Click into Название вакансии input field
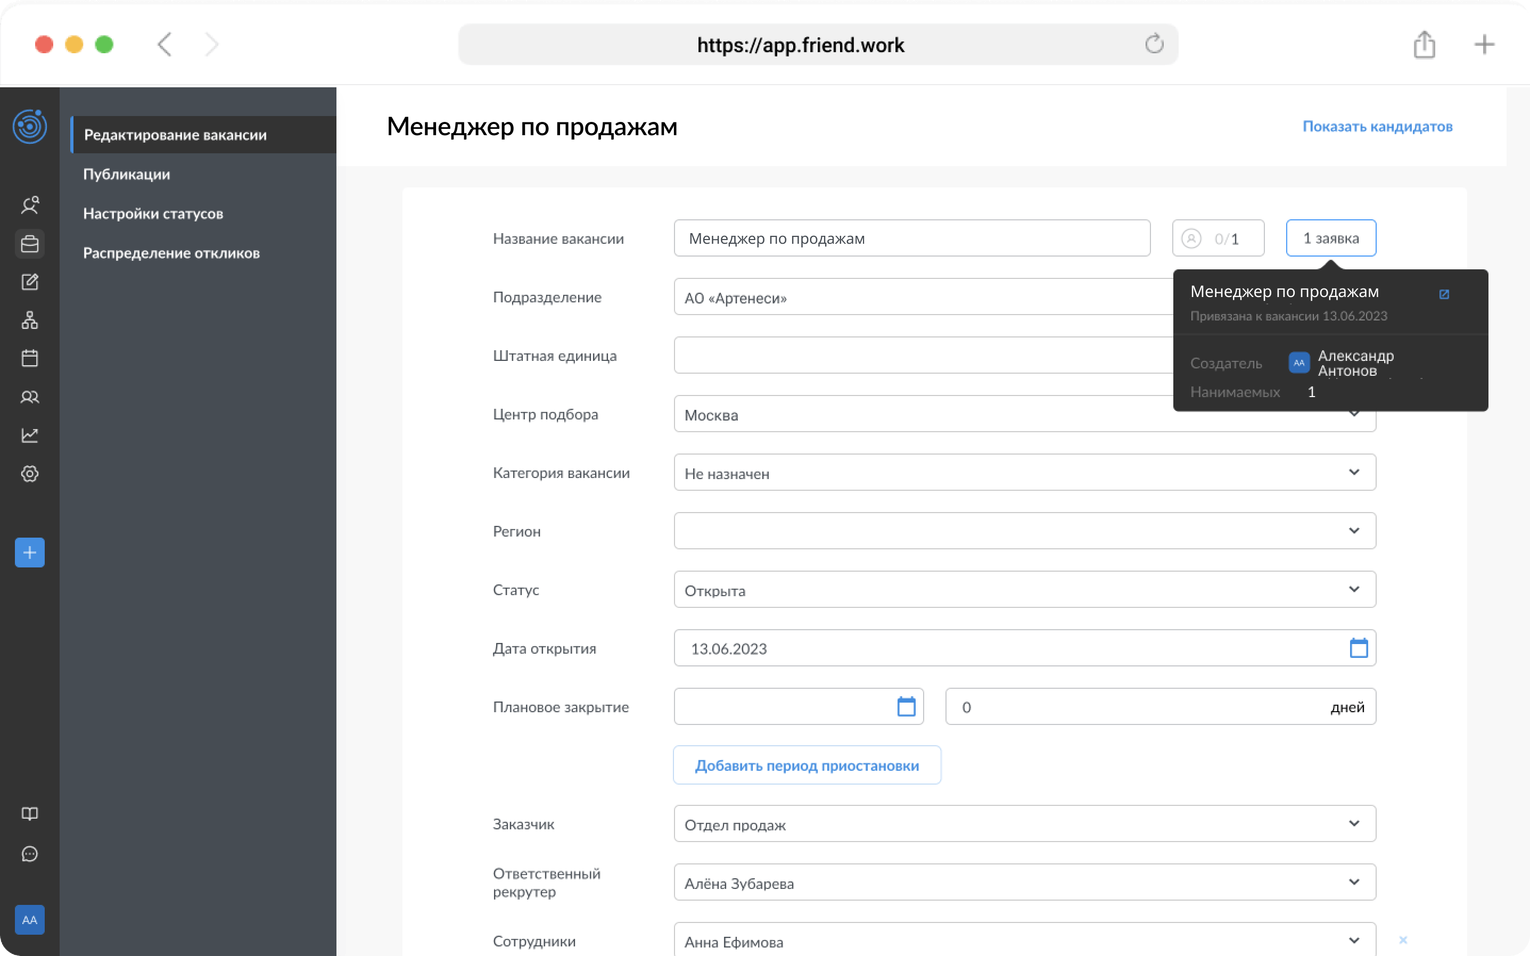The image size is (1530, 956). tap(912, 238)
